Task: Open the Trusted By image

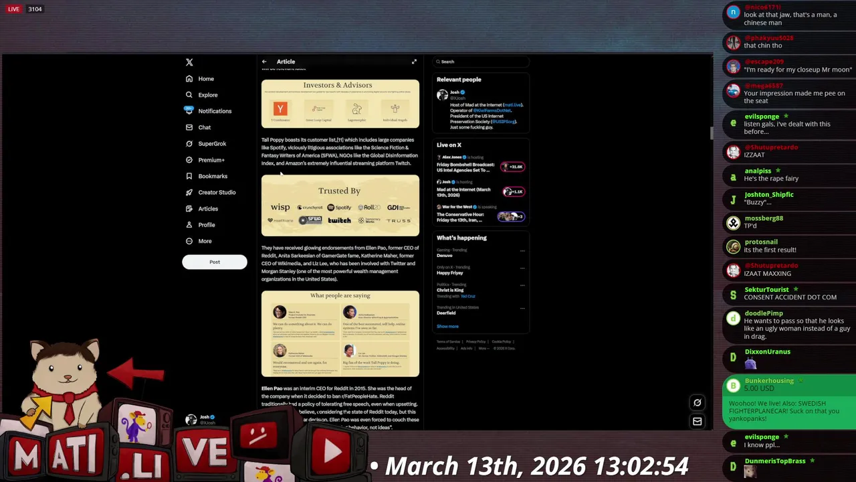Action: click(x=340, y=206)
